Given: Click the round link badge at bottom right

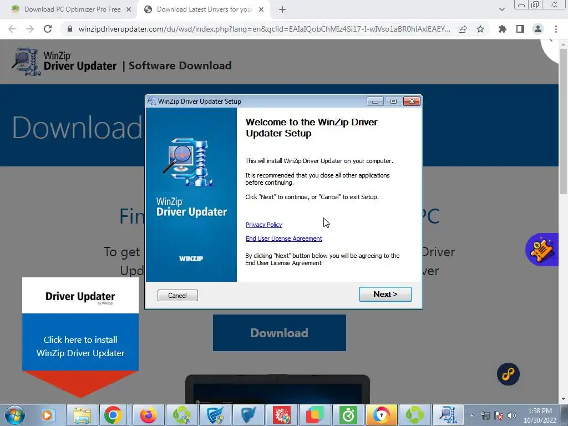Looking at the screenshot, I should click(508, 374).
